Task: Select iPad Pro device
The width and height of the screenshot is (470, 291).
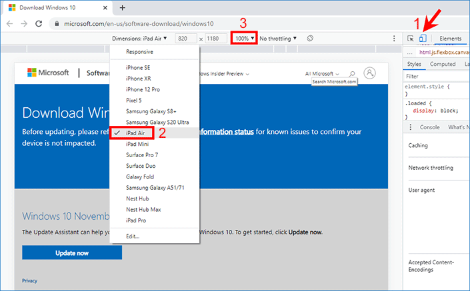Action: (155, 220)
